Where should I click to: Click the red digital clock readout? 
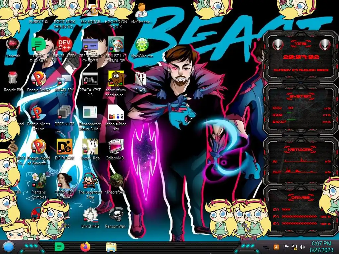(x=301, y=57)
